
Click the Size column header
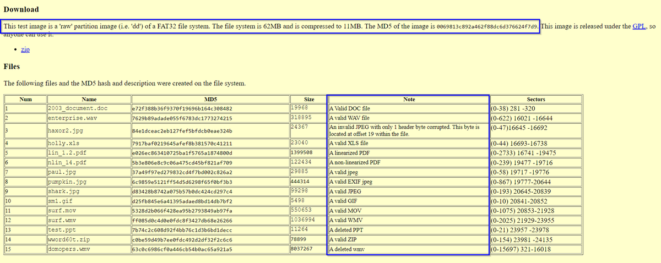coord(309,100)
